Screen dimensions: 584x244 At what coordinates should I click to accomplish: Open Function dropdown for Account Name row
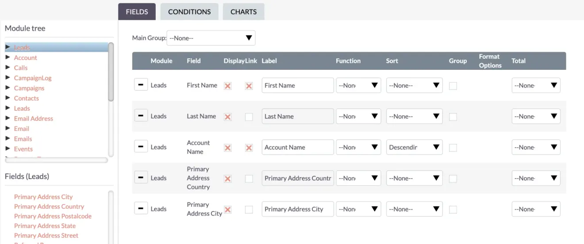(x=358, y=147)
